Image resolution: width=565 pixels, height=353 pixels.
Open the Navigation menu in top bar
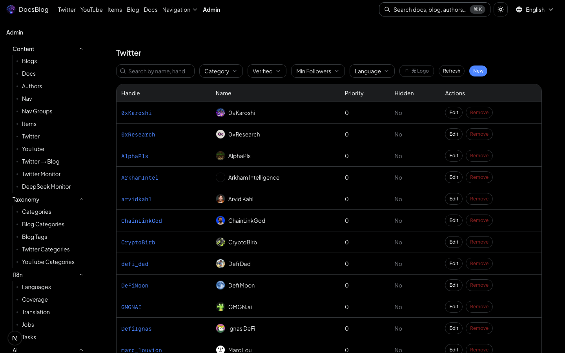[180, 9]
